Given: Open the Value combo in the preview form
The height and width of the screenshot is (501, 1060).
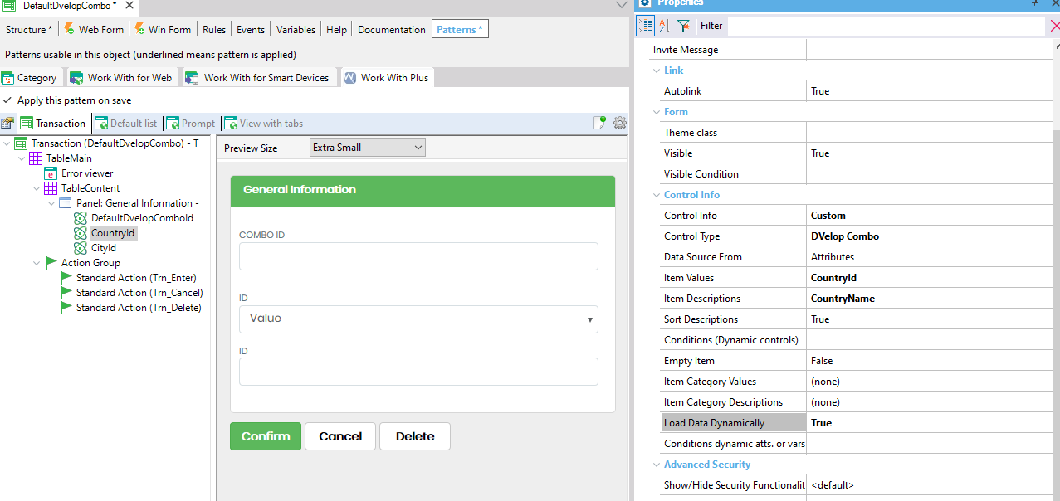Looking at the screenshot, I should 418,319.
